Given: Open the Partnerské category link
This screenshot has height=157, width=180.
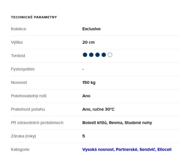Looking at the screenshot, I should [x=127, y=149].
